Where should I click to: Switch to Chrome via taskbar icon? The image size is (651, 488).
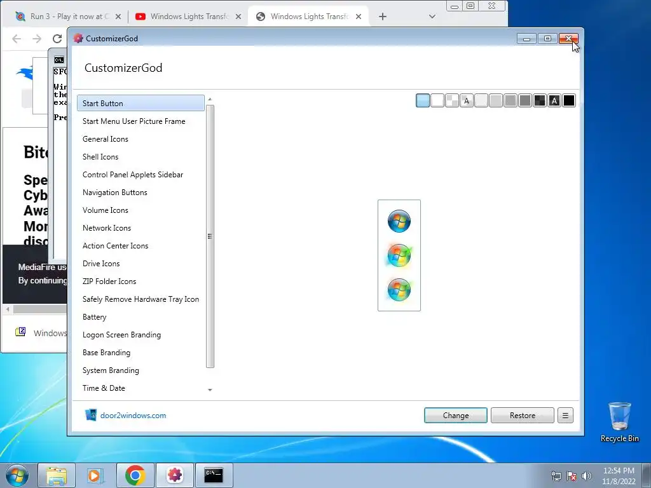(135, 475)
